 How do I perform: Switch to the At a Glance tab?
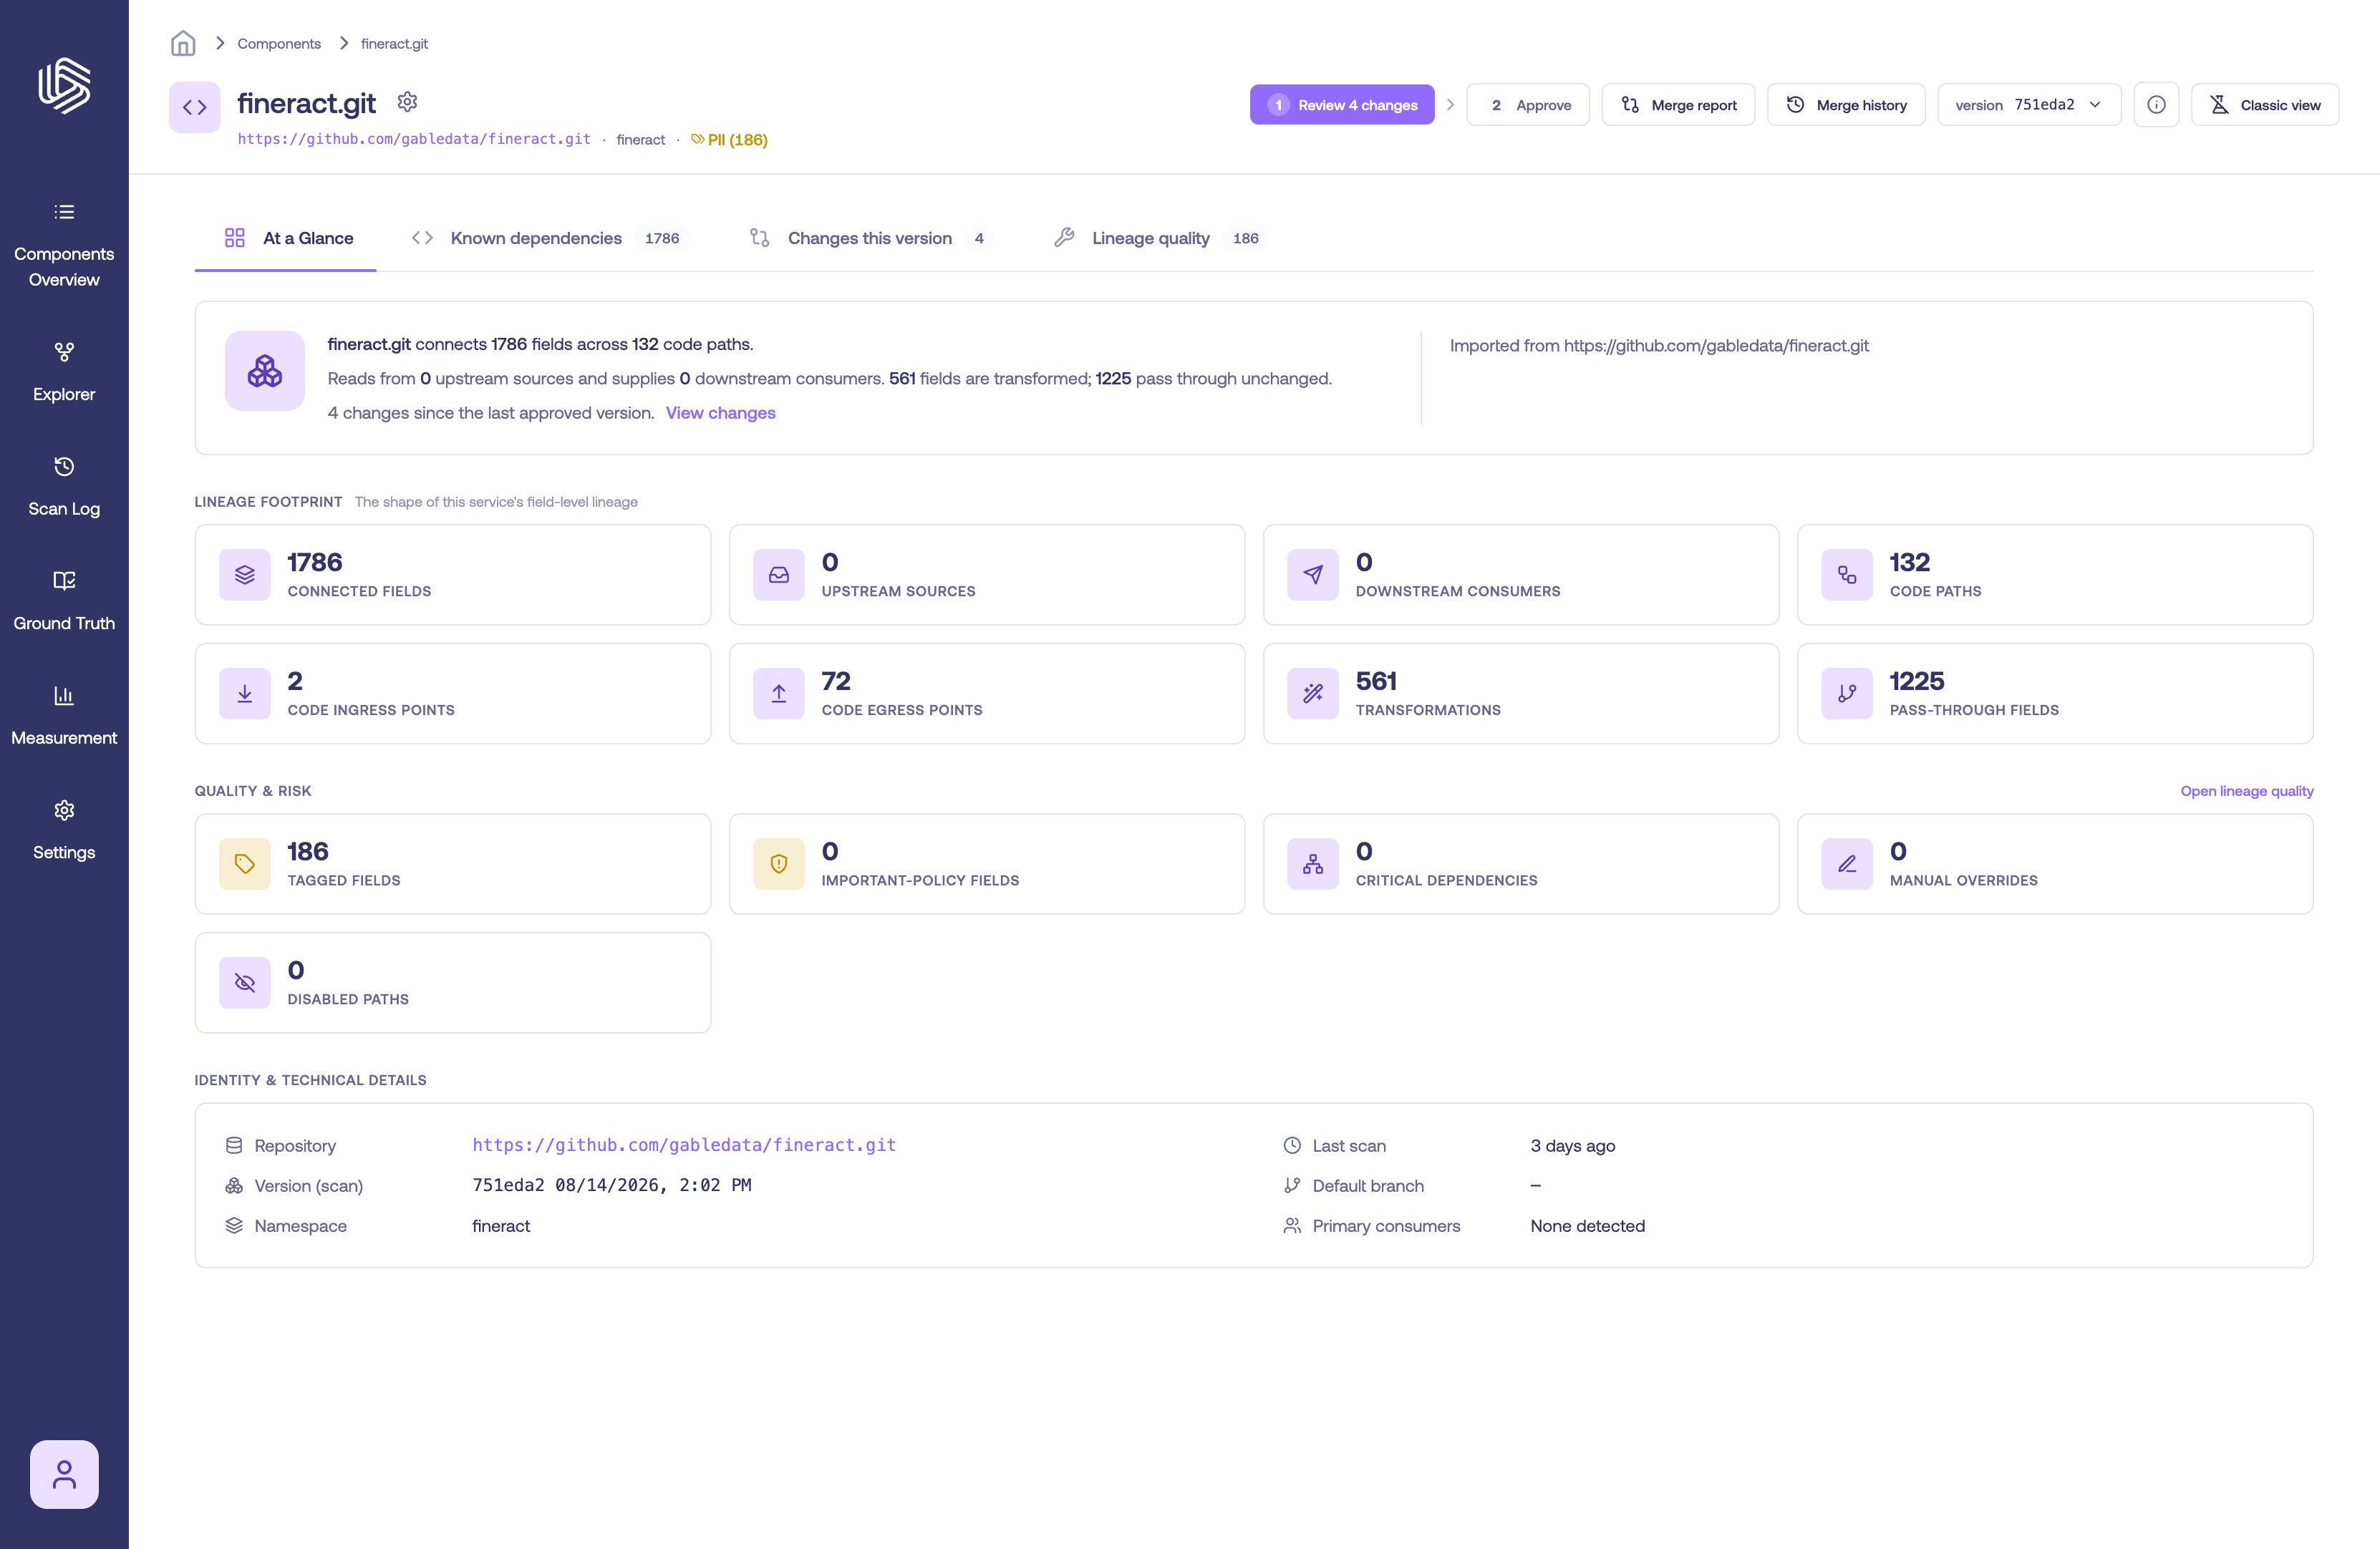(x=286, y=238)
